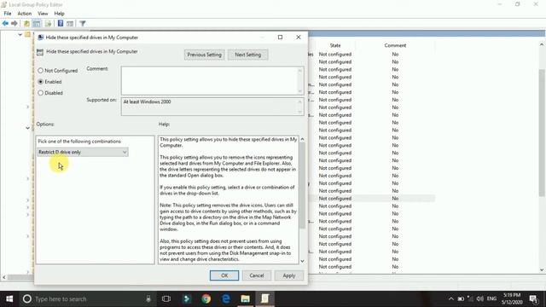Click the Export List toolbar icon

tap(48, 23)
